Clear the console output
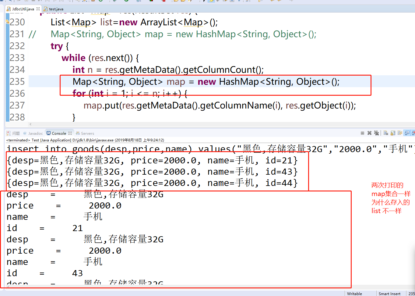The width and height of the screenshot is (415, 296). 386,133
